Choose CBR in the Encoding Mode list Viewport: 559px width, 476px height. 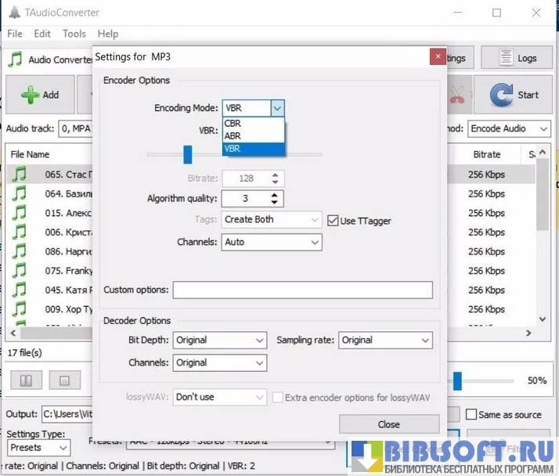point(233,124)
